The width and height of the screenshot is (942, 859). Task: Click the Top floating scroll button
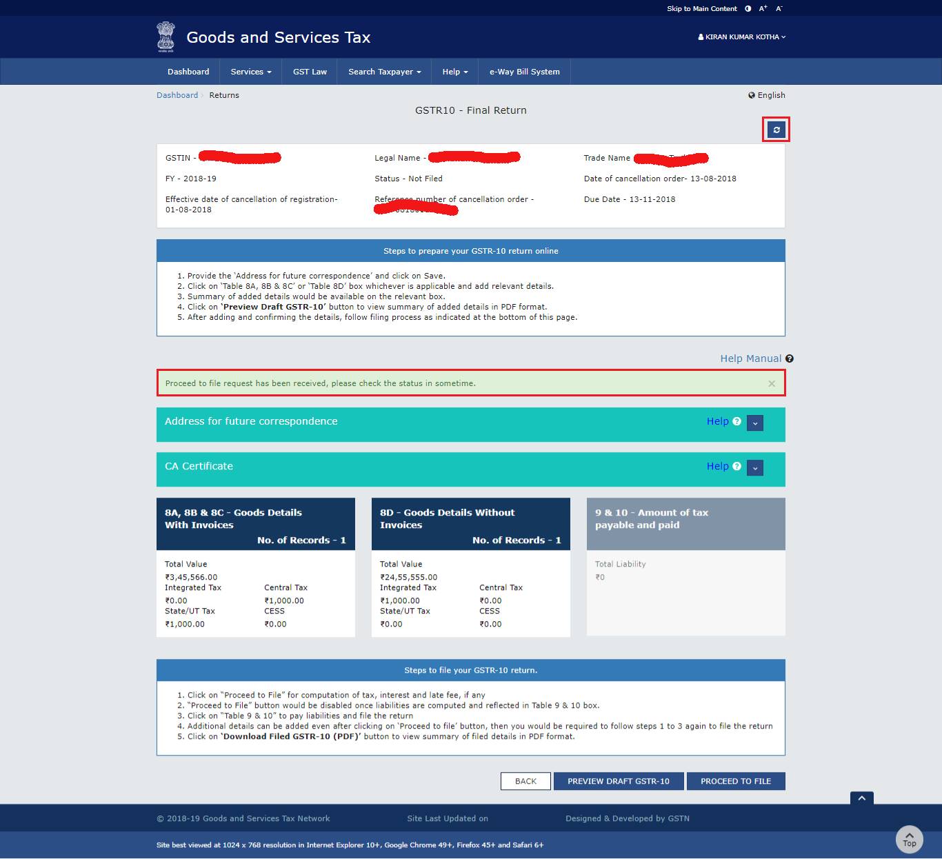909,840
